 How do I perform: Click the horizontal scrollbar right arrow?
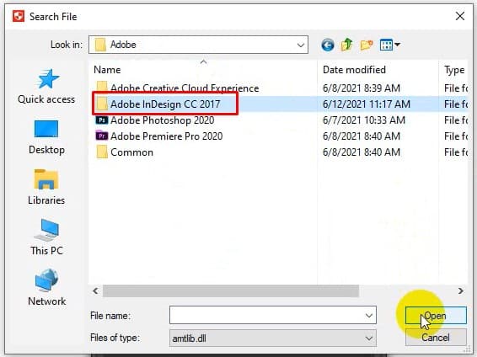[461, 290]
